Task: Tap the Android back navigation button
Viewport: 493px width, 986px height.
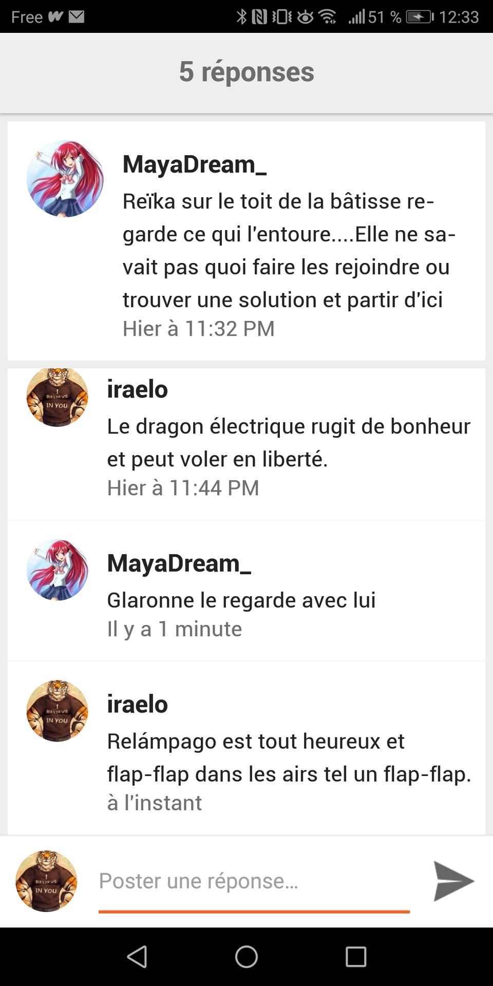Action: (137, 957)
